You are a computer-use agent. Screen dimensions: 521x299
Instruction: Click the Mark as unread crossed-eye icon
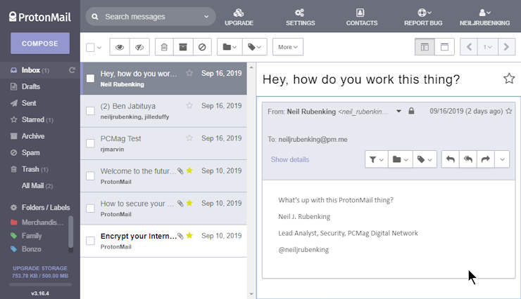pos(139,47)
